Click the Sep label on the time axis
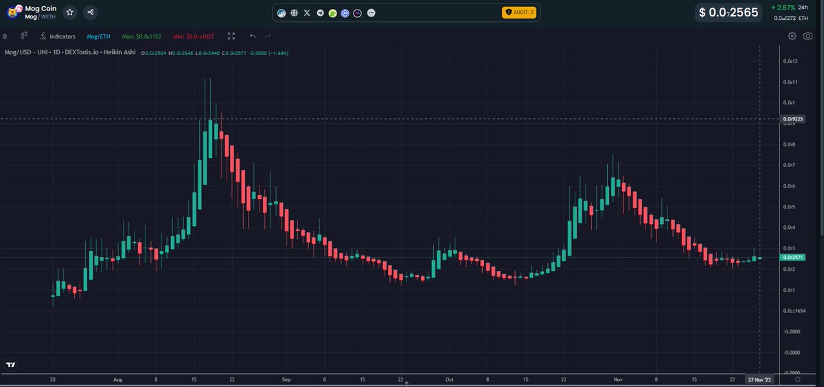824x387 pixels. (x=286, y=379)
